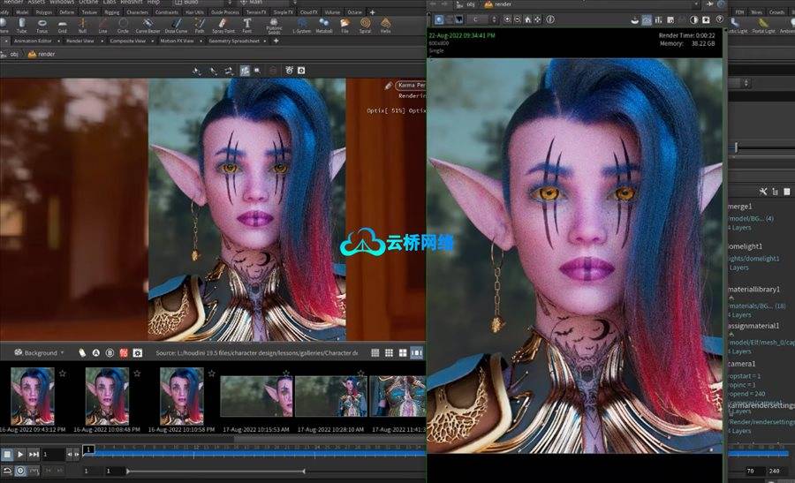Click the Helix shelf tool

coord(385,26)
